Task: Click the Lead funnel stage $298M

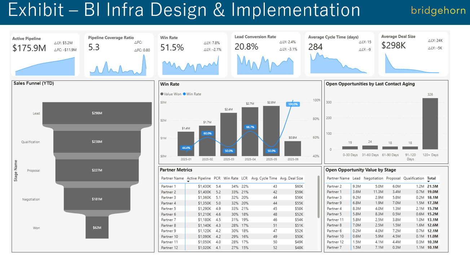Action: (97, 113)
